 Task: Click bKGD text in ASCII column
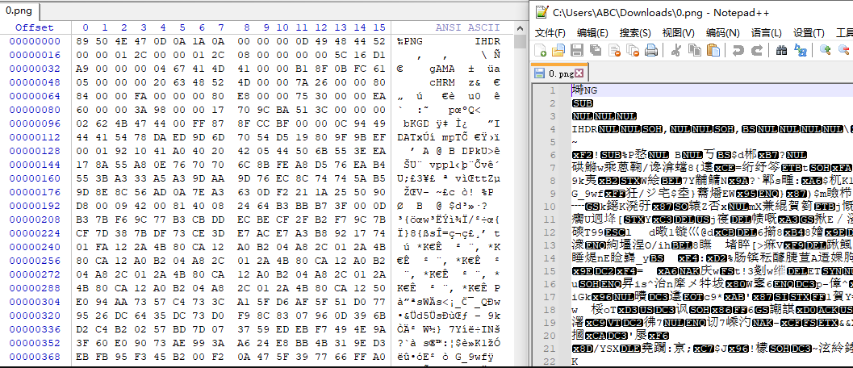tap(416, 123)
